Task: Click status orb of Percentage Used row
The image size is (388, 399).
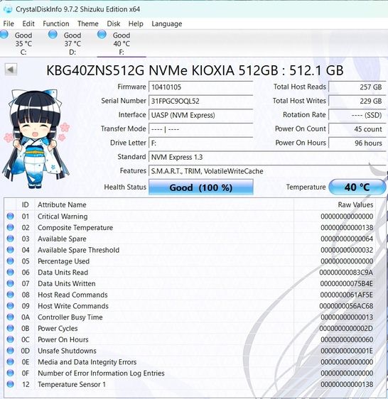Action: (10, 261)
